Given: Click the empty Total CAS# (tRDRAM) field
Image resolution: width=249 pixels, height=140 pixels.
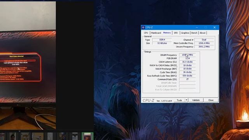Looking at the screenshot, I should (x=188, y=86).
